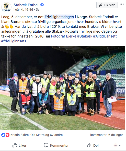Click the public globe privacy icon
Image resolution: width=126 pixels, height=151 pixels.
[x=37, y=10]
